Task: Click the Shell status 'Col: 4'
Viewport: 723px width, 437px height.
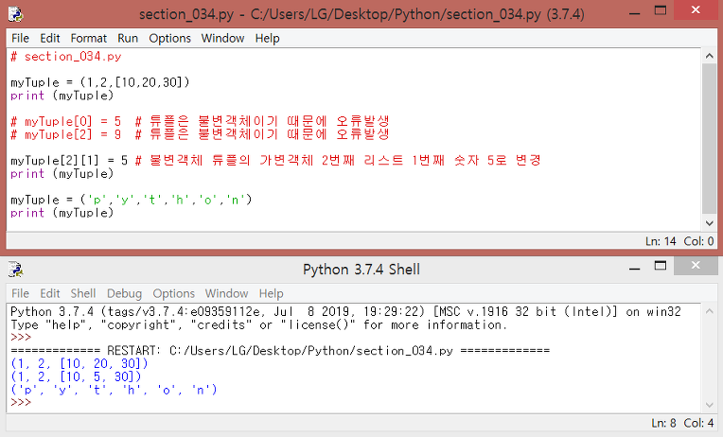Action: (x=698, y=423)
